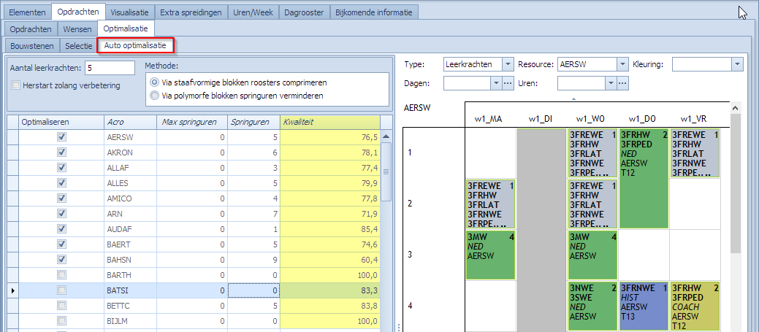This screenshot has height=332, width=759.
Task: Toggle Optimaliseren checkbox for AMICO
Action: [x=61, y=198]
